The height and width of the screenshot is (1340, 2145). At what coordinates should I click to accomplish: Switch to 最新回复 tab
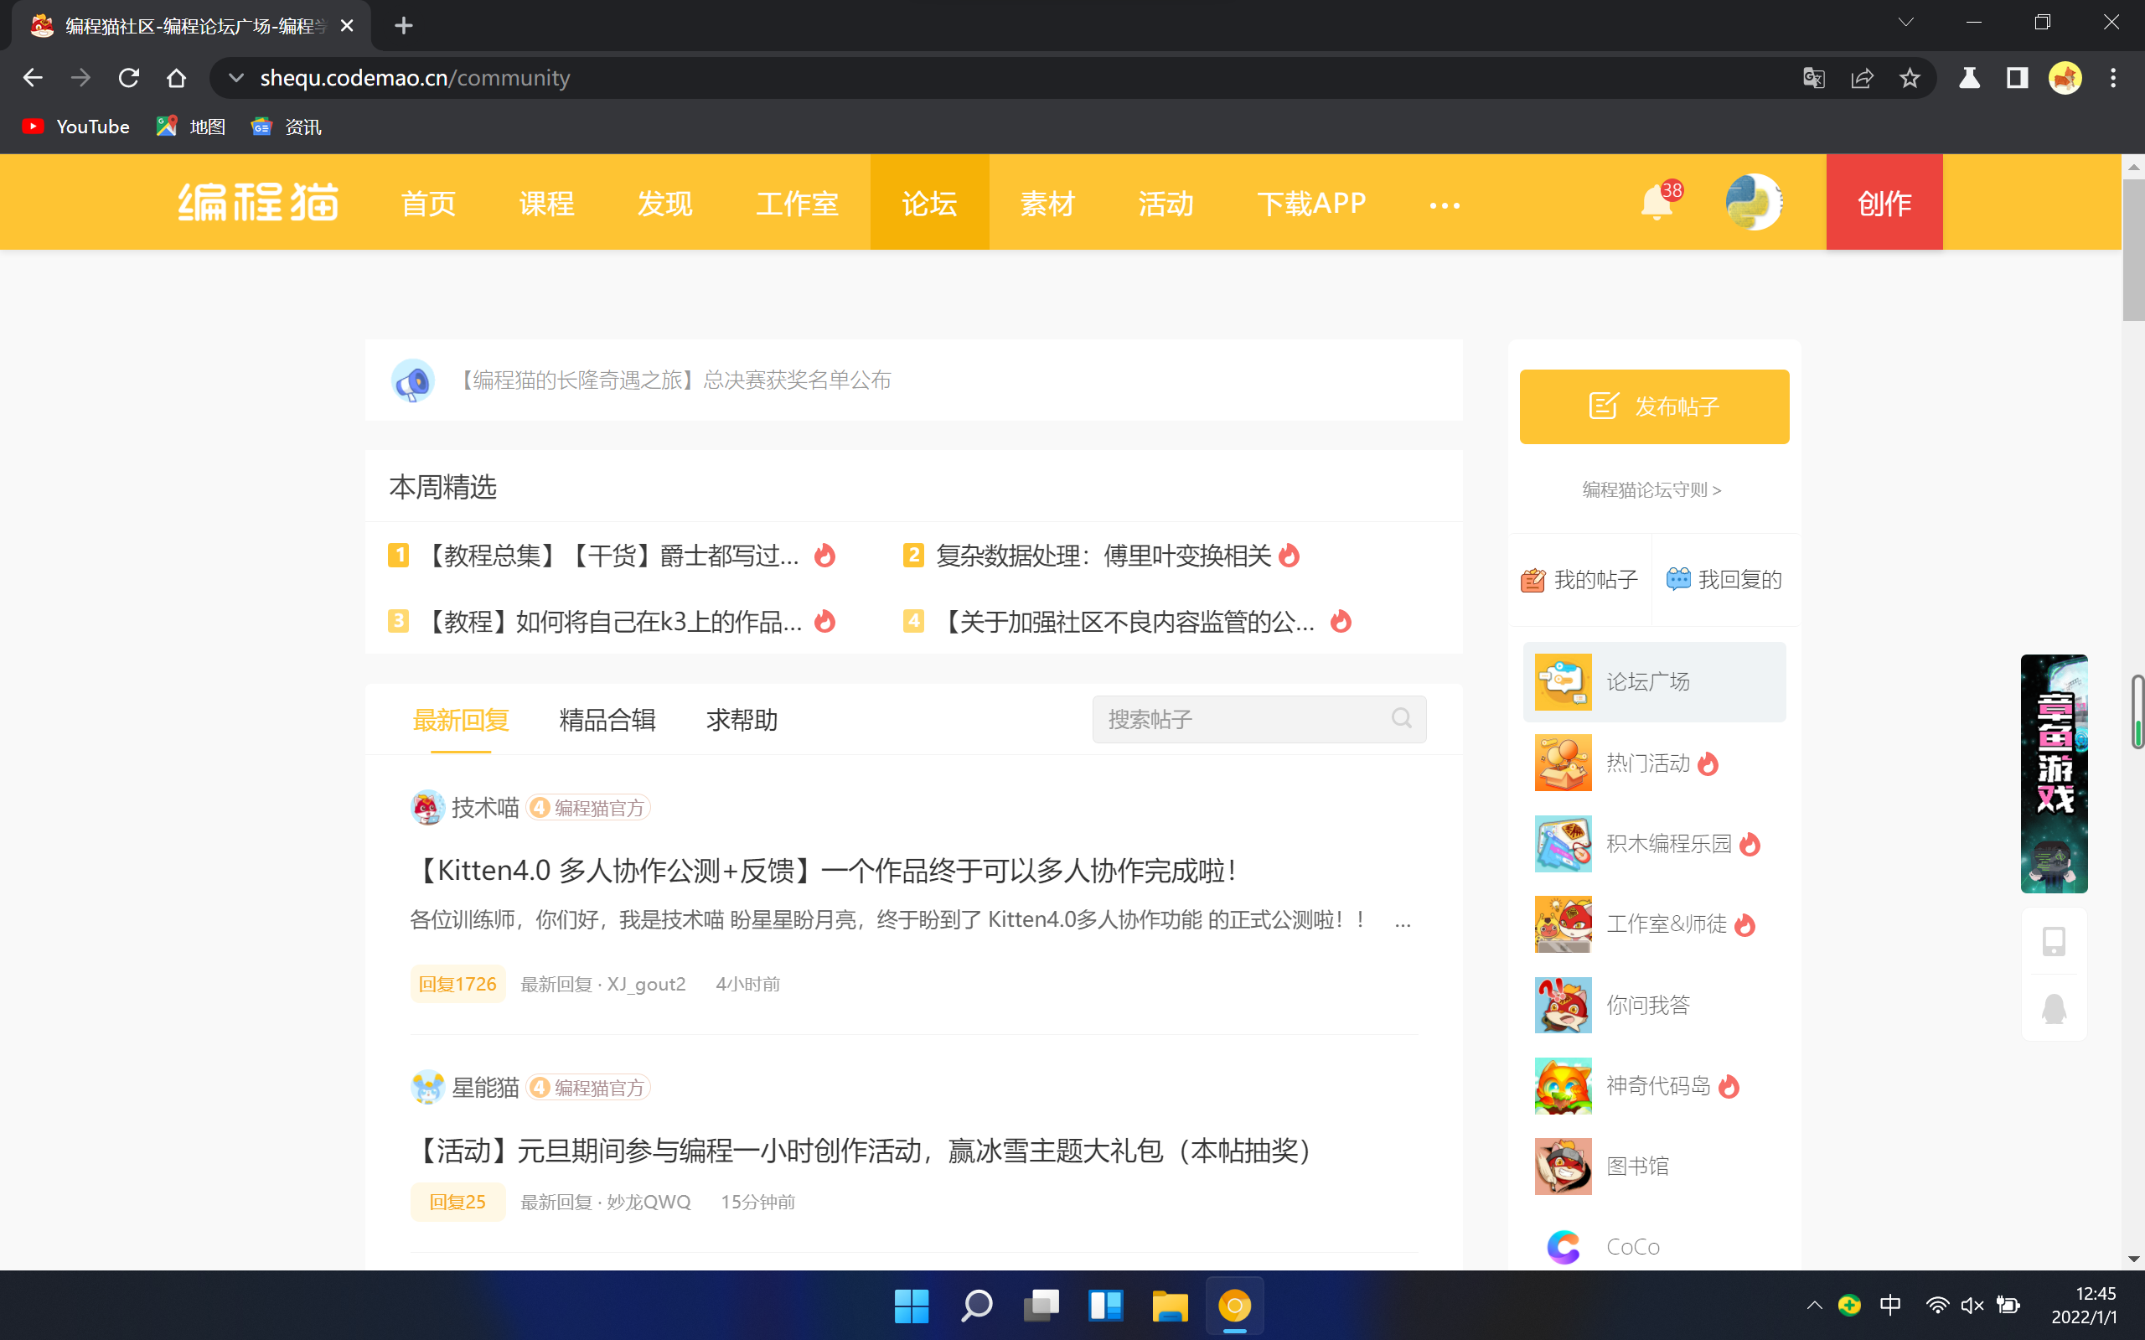[x=461, y=720]
